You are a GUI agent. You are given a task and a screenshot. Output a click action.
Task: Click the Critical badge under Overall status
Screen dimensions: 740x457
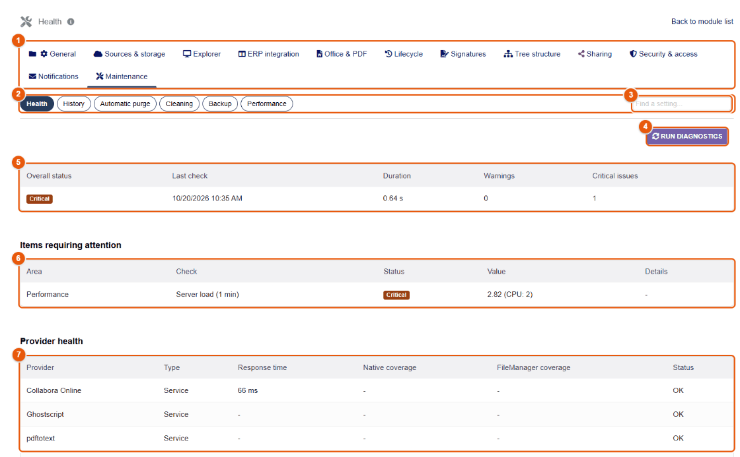tap(40, 198)
